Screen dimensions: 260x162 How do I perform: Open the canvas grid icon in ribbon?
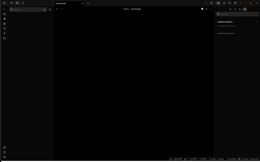pyautogui.click(x=5, y=24)
